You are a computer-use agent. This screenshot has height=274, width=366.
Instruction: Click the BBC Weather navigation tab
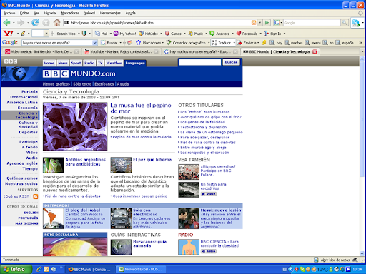click(x=114, y=63)
